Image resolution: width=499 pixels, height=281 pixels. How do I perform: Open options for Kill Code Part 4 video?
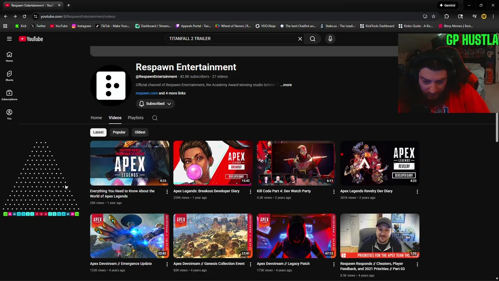pos(334,192)
